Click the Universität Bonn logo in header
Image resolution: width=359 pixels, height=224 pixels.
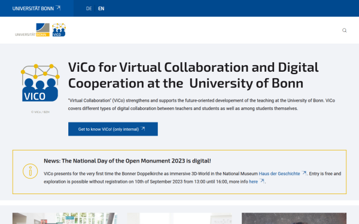[x=32, y=30]
